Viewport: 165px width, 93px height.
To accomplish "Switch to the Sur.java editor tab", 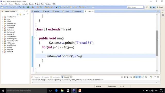I will coord(36,11).
